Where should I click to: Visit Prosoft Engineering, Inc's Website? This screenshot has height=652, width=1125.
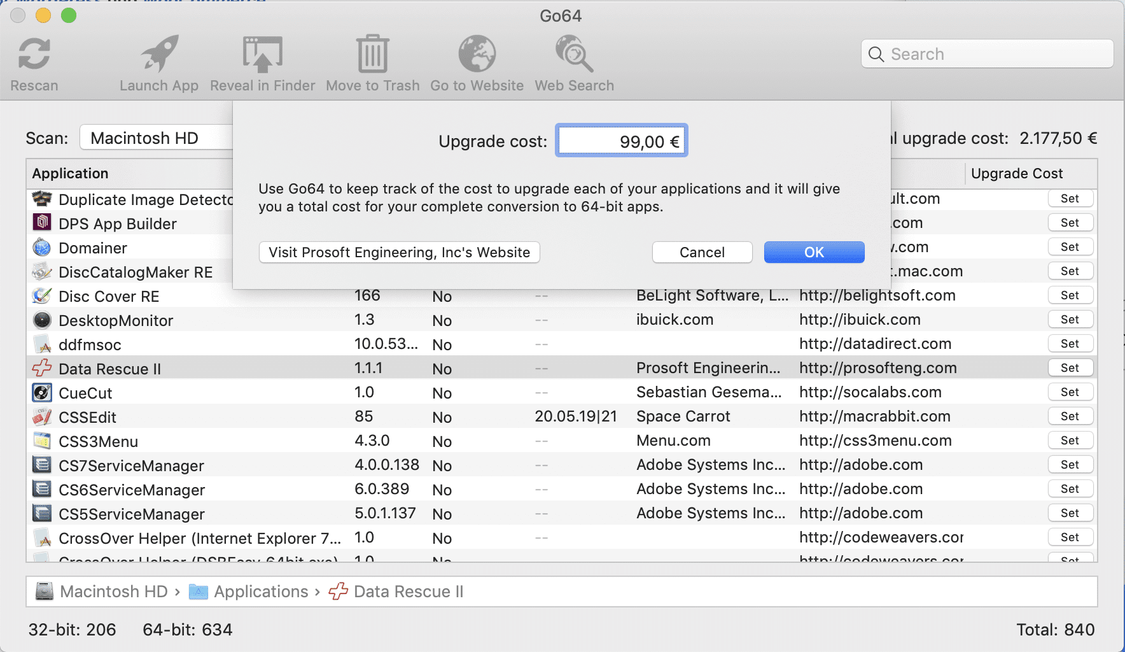click(399, 252)
